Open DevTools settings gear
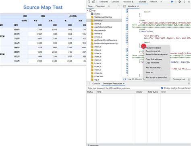 (x=180, y=2)
